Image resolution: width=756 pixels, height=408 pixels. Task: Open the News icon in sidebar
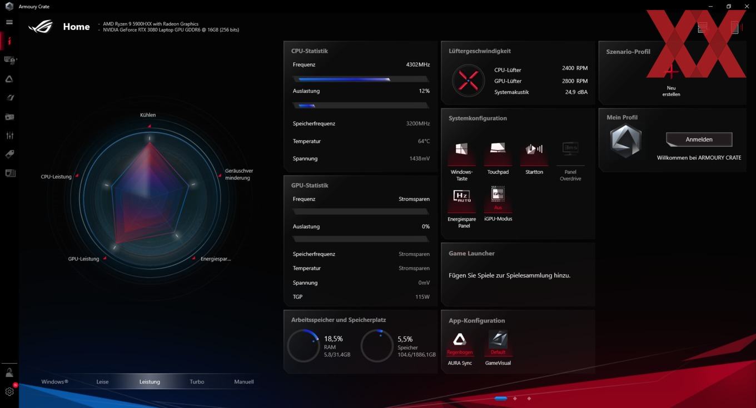point(9,173)
